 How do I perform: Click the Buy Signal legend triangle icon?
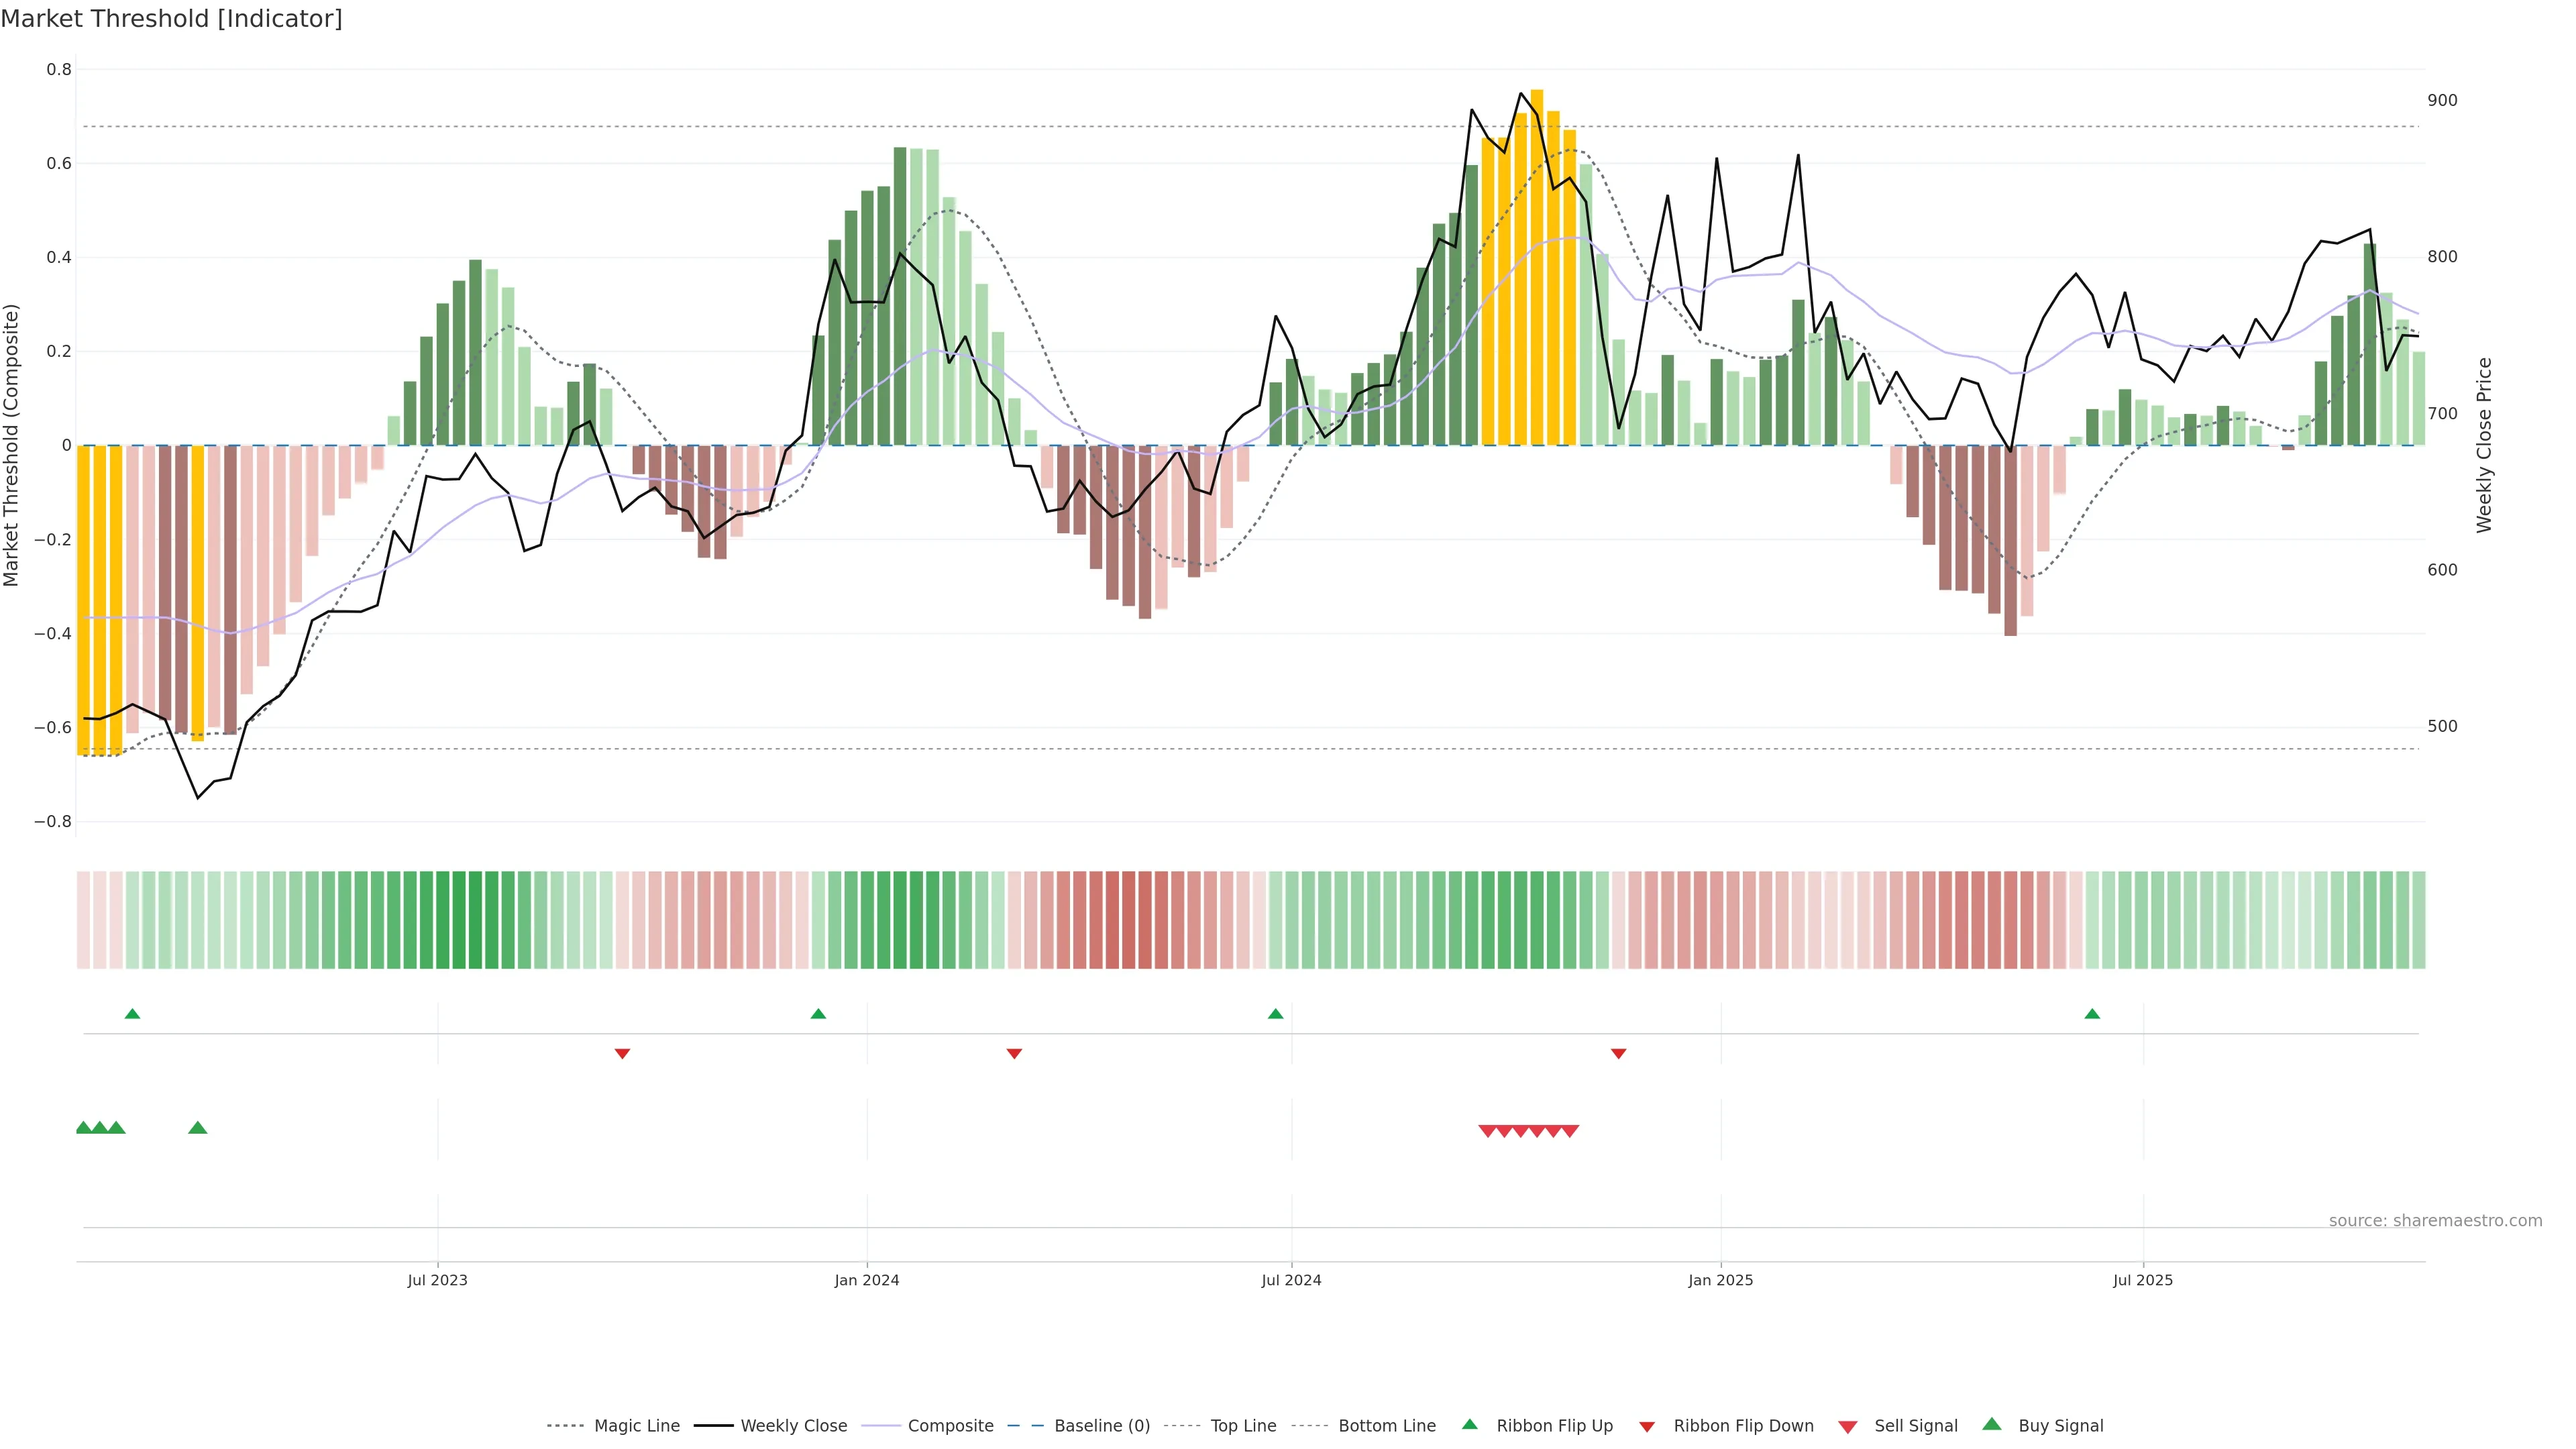point(1992,1424)
